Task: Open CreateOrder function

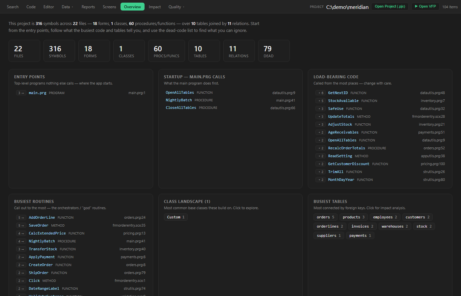Action: (81, 265)
